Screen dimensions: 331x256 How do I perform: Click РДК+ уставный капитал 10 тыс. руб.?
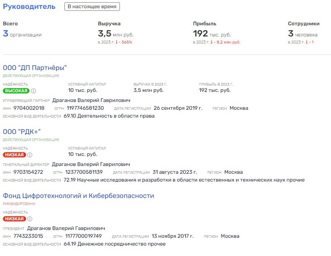tap(83, 154)
